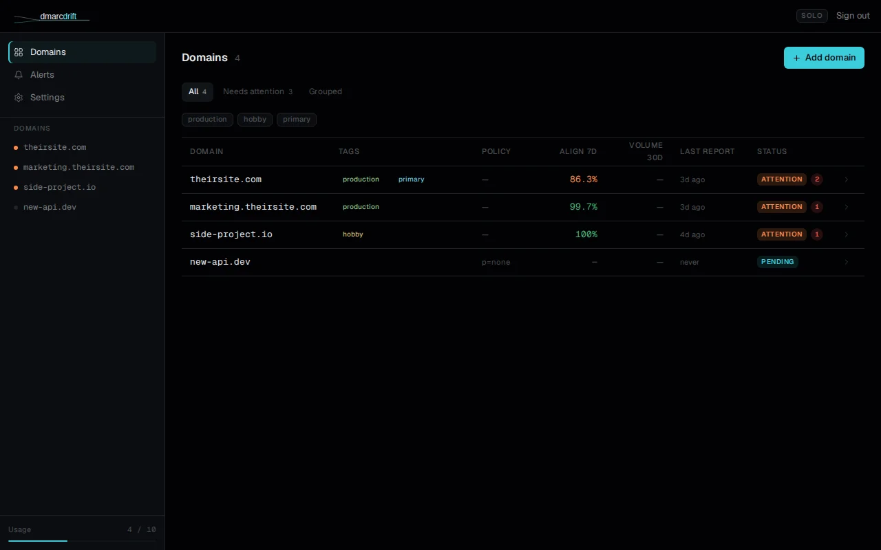Open the Settings page
This screenshot has width=881, height=550.
tap(83, 98)
